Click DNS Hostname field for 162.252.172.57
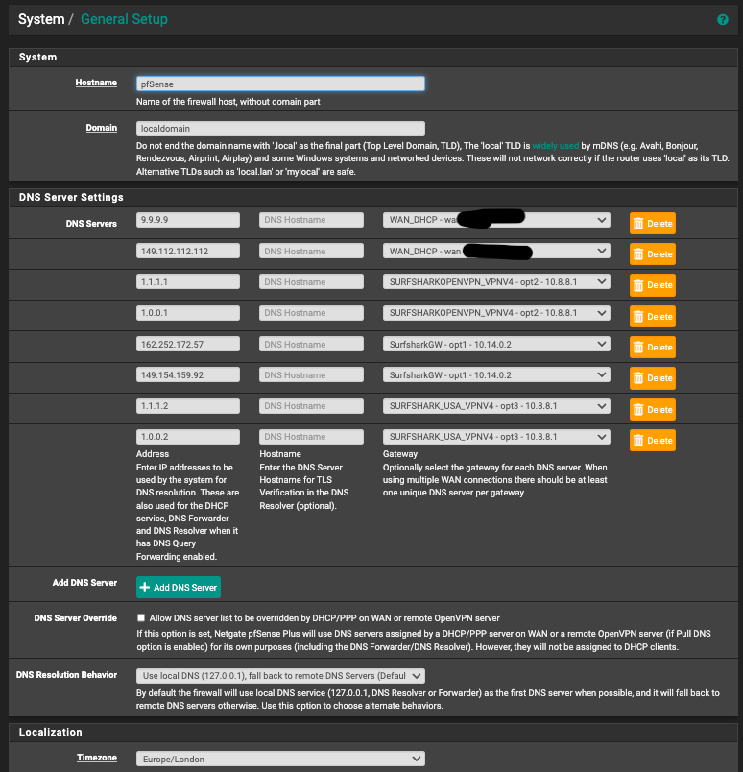The width and height of the screenshot is (743, 772). [x=311, y=344]
